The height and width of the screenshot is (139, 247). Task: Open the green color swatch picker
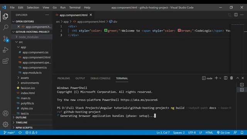click(x=106, y=30)
